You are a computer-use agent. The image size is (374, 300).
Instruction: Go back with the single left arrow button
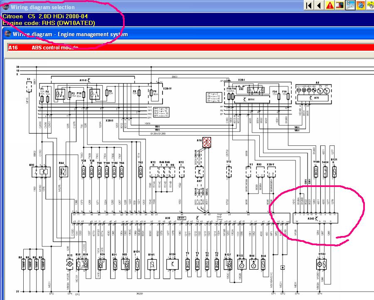319,5
